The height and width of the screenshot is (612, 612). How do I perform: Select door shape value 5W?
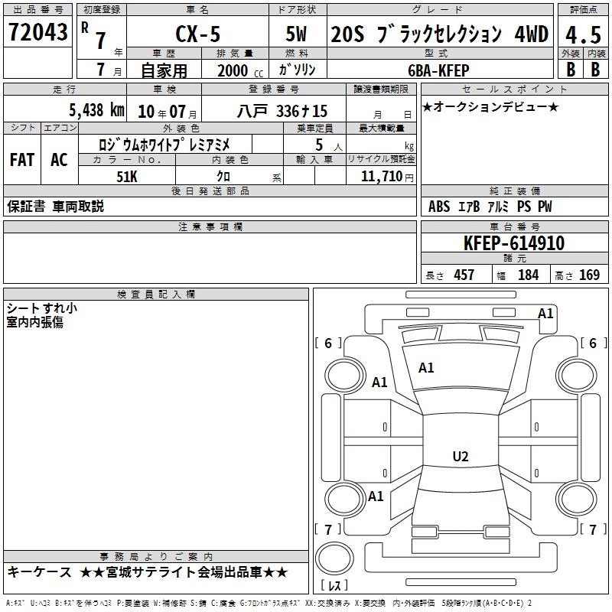(x=296, y=34)
